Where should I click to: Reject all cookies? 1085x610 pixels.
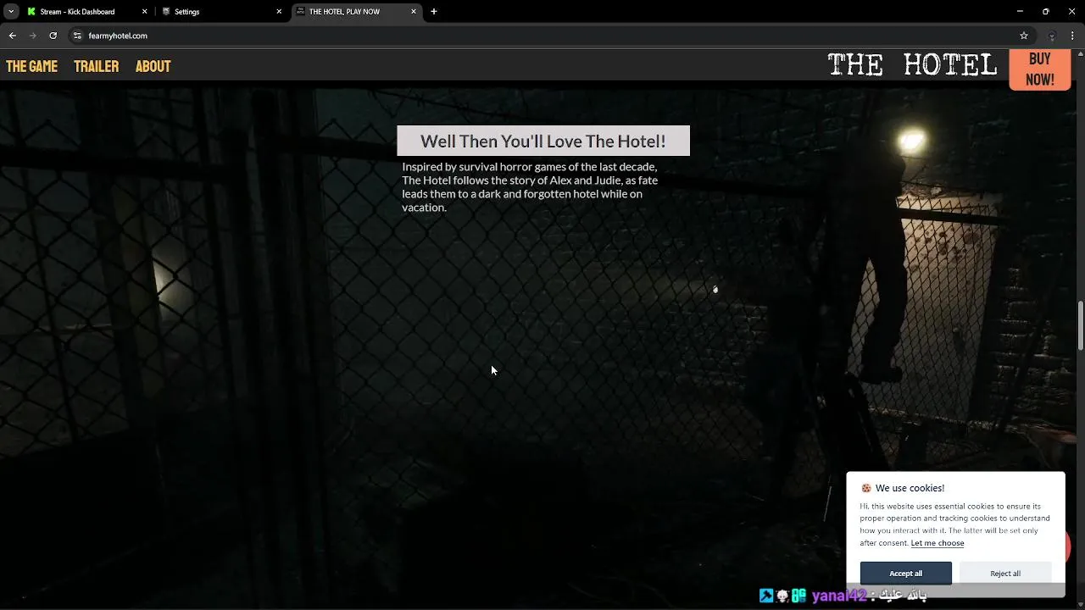[1005, 574]
